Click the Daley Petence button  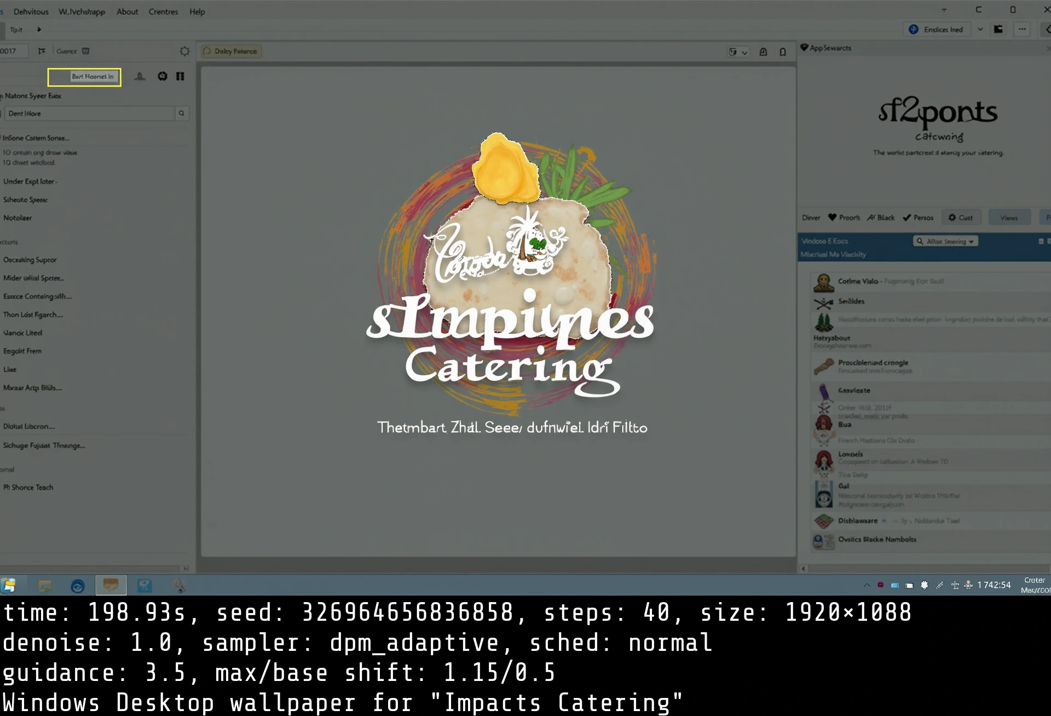pyautogui.click(x=230, y=51)
